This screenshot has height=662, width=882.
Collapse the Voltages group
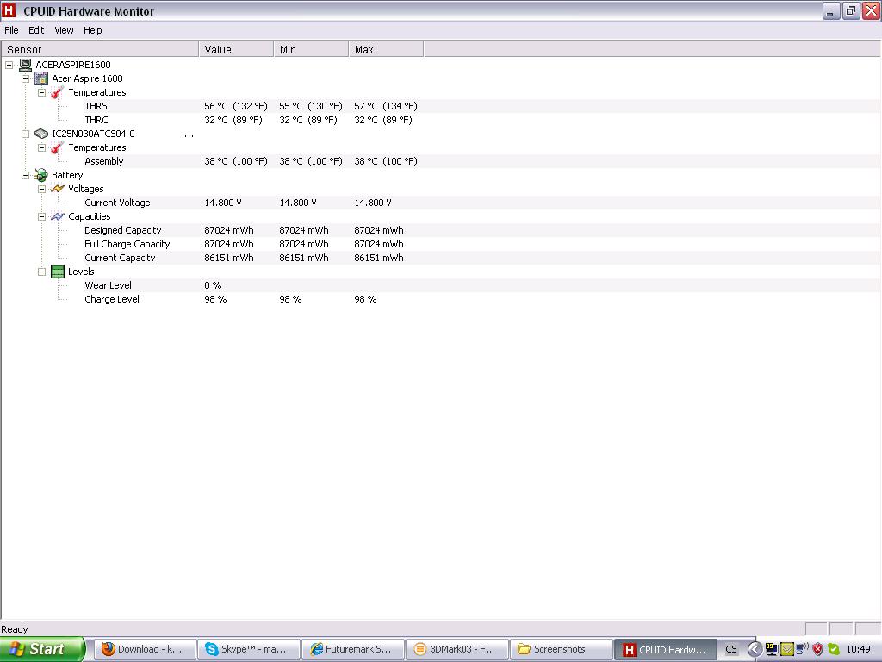[x=41, y=189]
